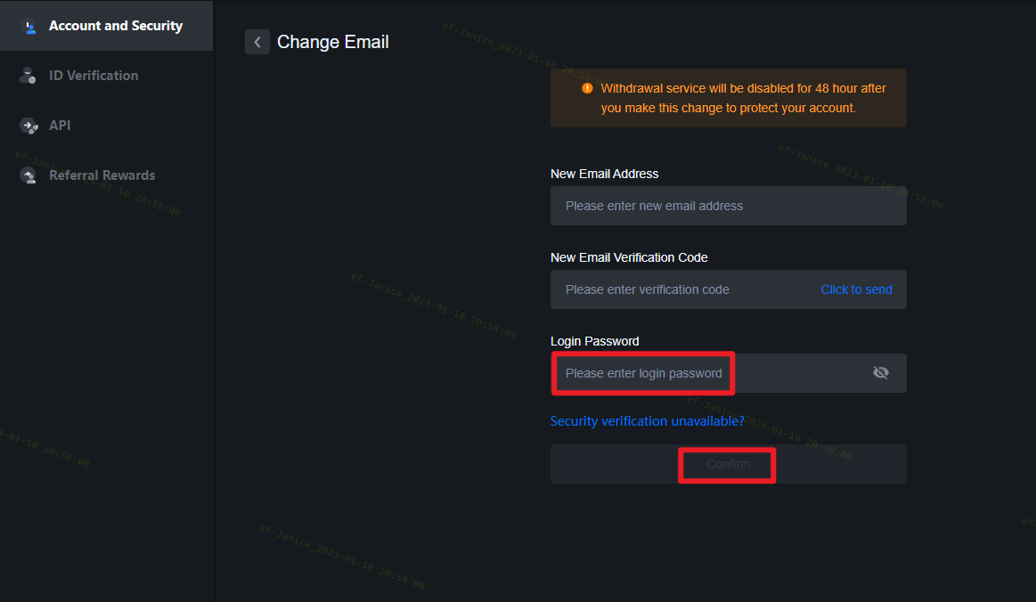This screenshot has height=602, width=1036.
Task: Open Account and Security menu item
Action: point(106,26)
